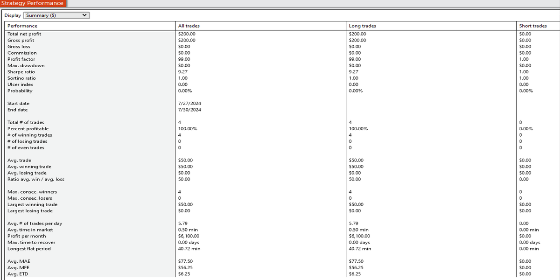Click the End date value 7/30/2024

click(x=189, y=110)
